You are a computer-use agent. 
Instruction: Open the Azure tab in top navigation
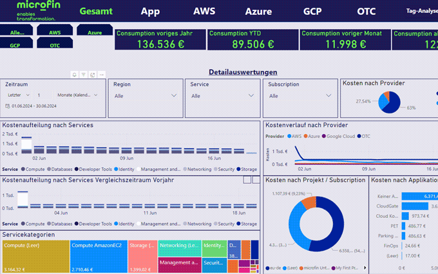pos(258,12)
